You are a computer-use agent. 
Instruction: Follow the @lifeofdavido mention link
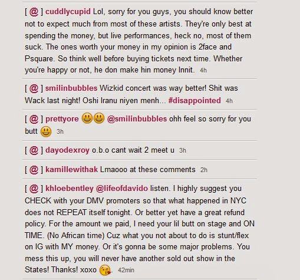click(122, 189)
